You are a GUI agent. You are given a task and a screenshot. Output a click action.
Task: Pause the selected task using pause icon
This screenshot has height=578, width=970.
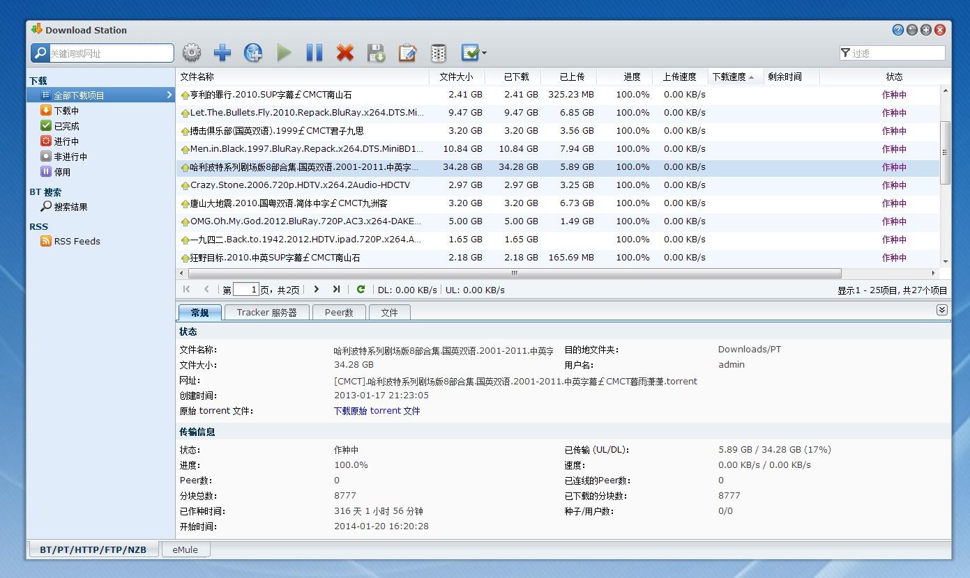point(314,52)
